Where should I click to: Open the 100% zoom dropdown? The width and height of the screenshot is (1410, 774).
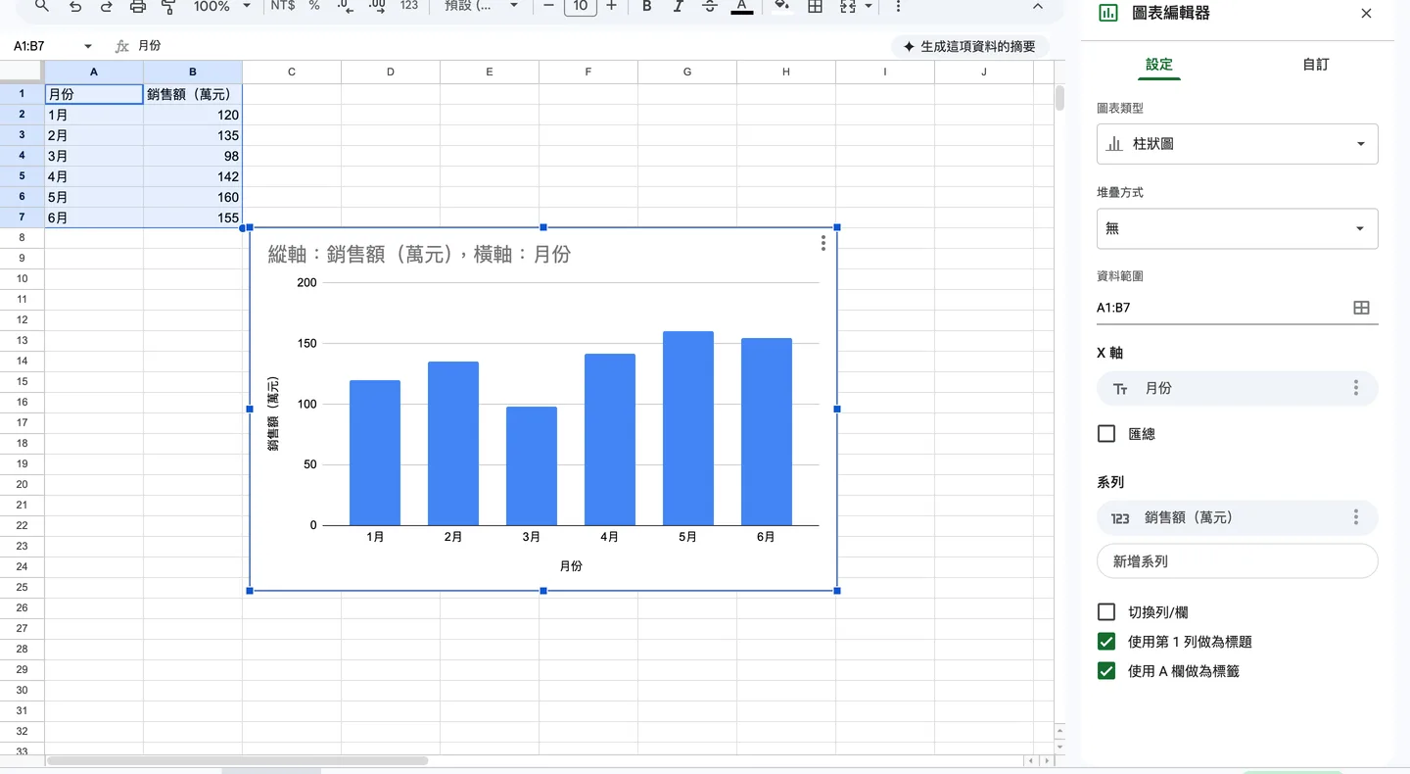click(x=222, y=6)
